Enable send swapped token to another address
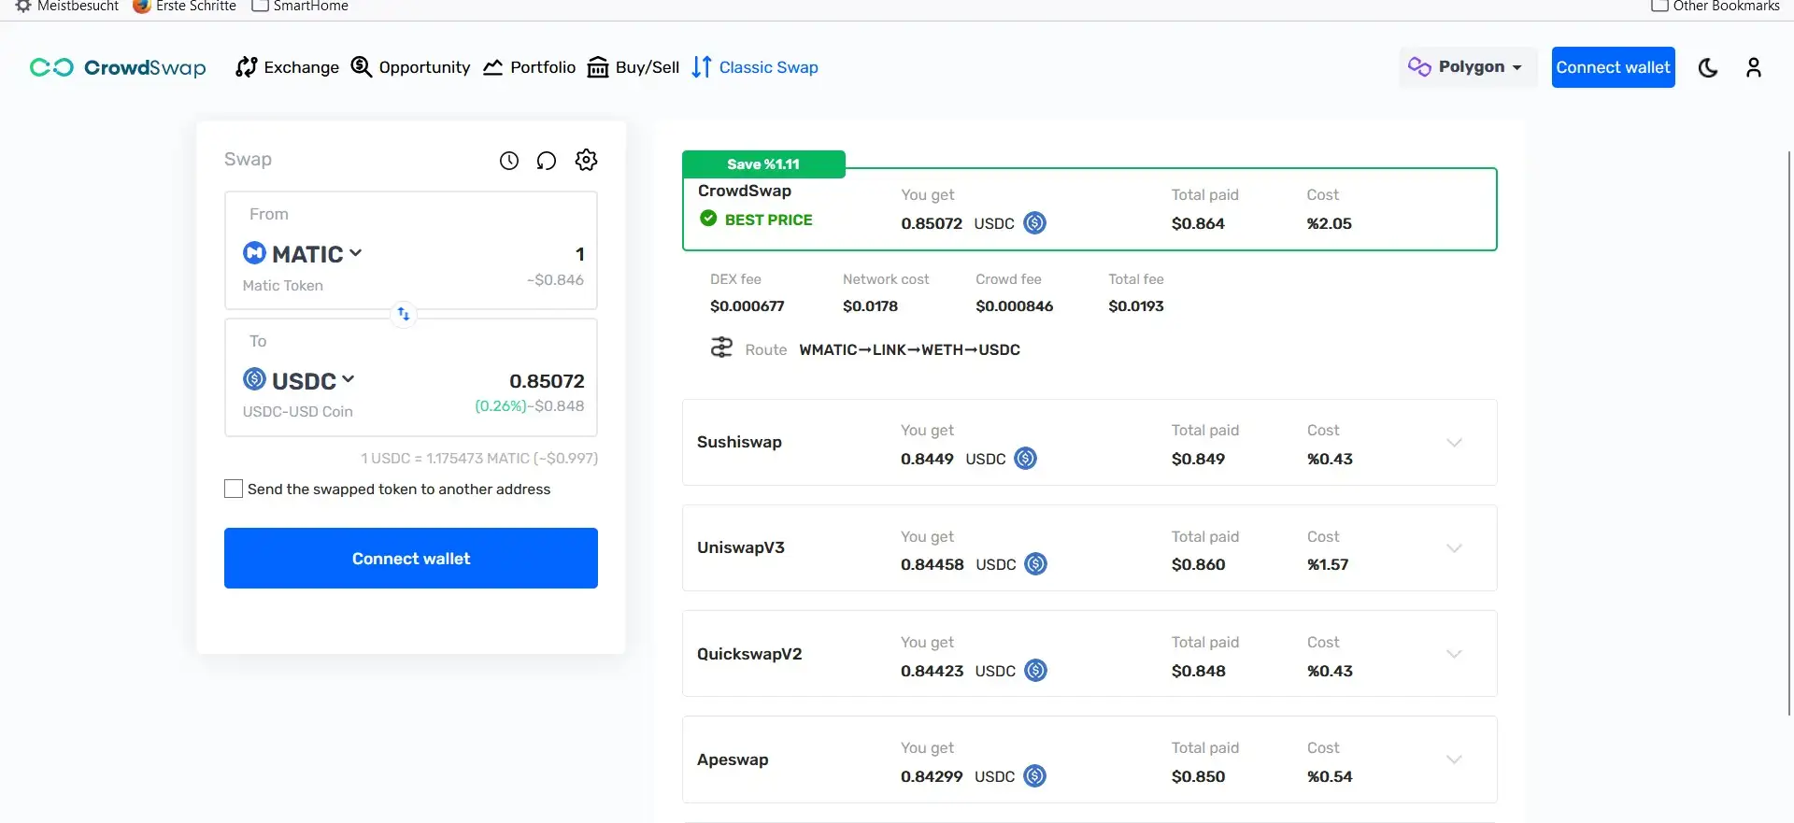1794x823 pixels. 234,489
